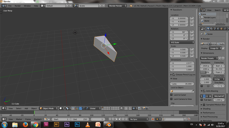Open the Constraints properties tab icon

(x=225, y=29)
